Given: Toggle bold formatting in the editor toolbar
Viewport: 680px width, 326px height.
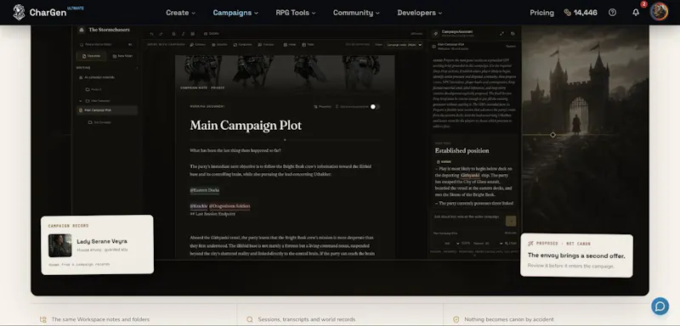Looking at the screenshot, I should (173, 34).
